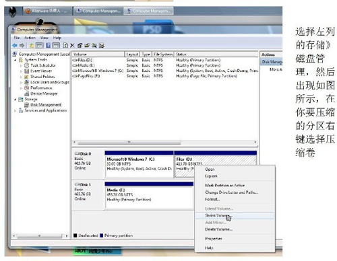The image size is (337, 261).
Task: Click the Disk 0 label block
Action: click(x=88, y=163)
